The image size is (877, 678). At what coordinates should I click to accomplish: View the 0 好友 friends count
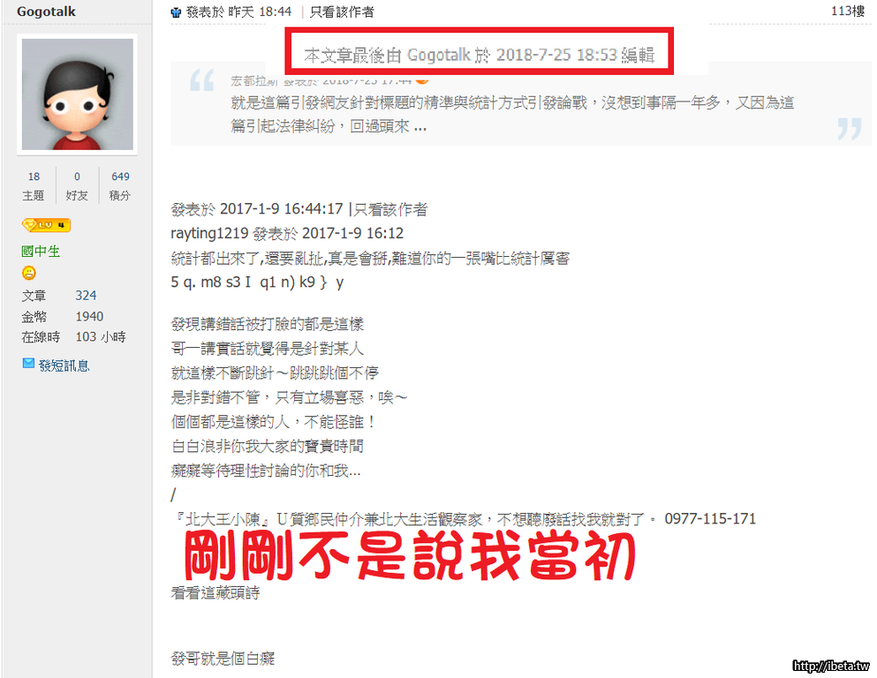point(77,185)
